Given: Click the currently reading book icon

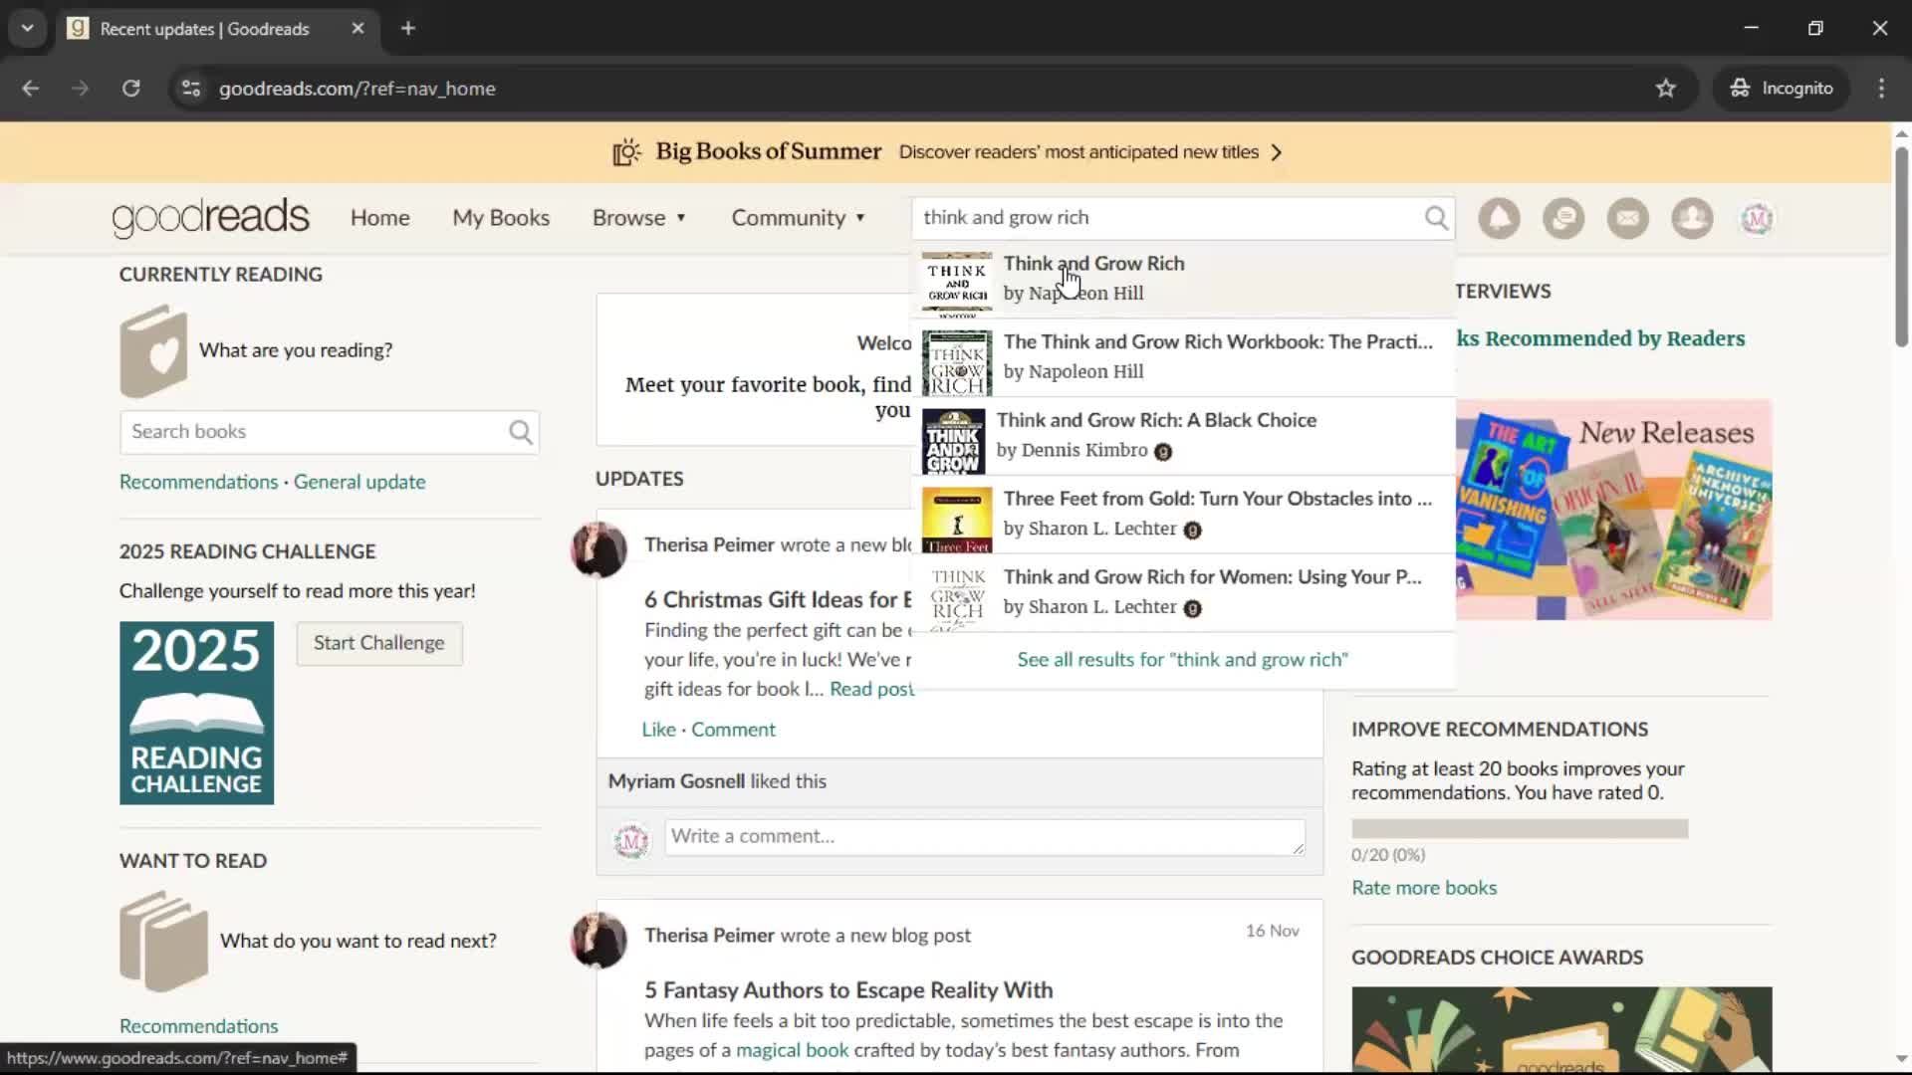Looking at the screenshot, I should (153, 350).
